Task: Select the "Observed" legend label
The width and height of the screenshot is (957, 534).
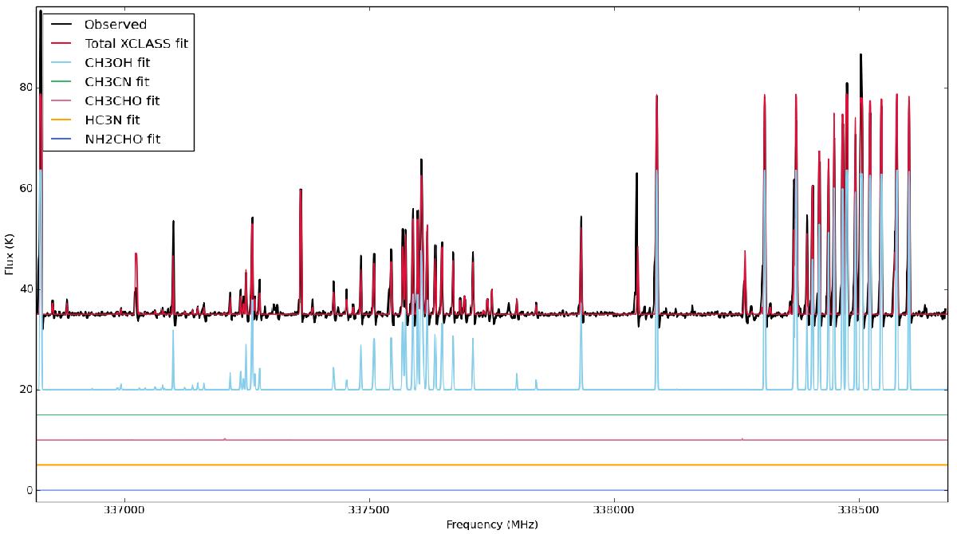Action: pyautogui.click(x=115, y=25)
